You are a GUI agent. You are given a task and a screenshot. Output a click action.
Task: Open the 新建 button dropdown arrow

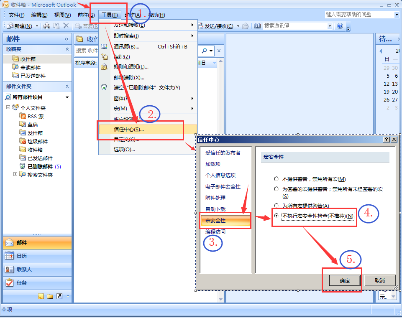tap(37, 26)
